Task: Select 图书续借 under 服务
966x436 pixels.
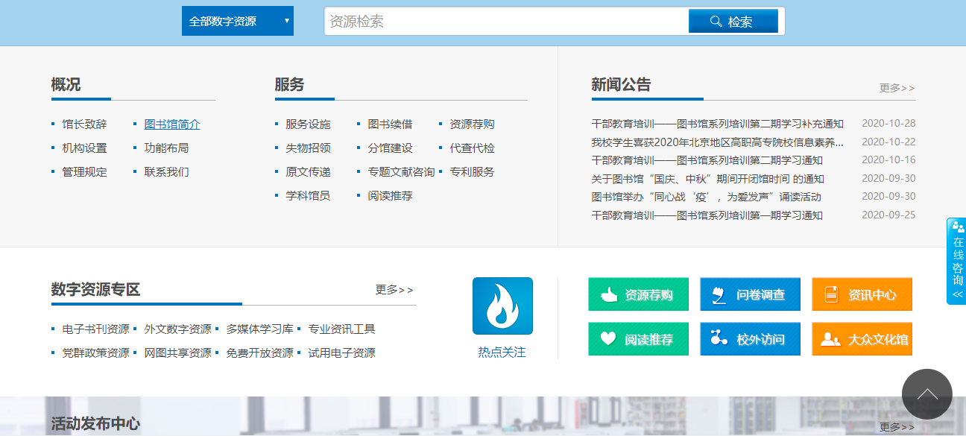Action: pyautogui.click(x=390, y=124)
